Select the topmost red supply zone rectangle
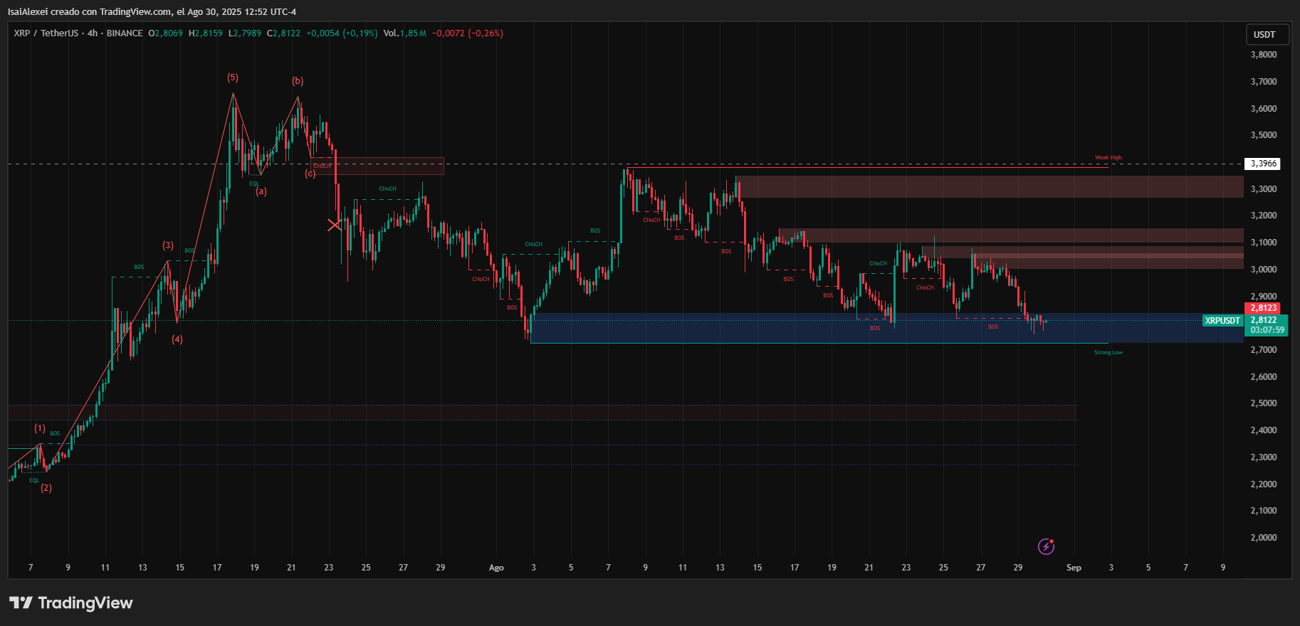The height and width of the screenshot is (626, 1300). [990, 187]
